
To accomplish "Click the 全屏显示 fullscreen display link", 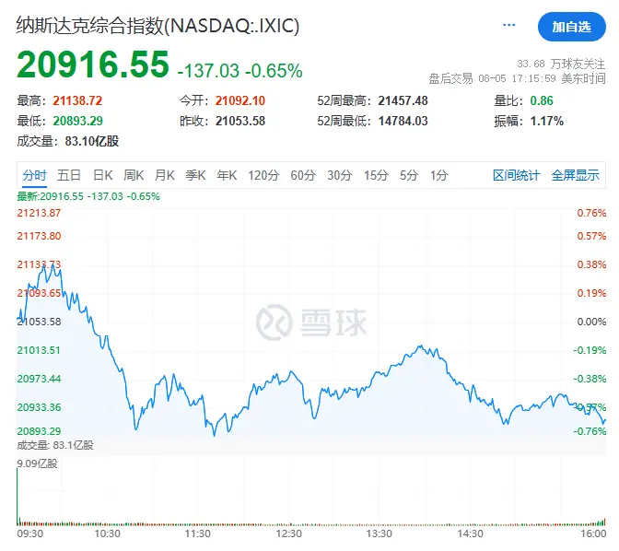I will pyautogui.click(x=575, y=175).
